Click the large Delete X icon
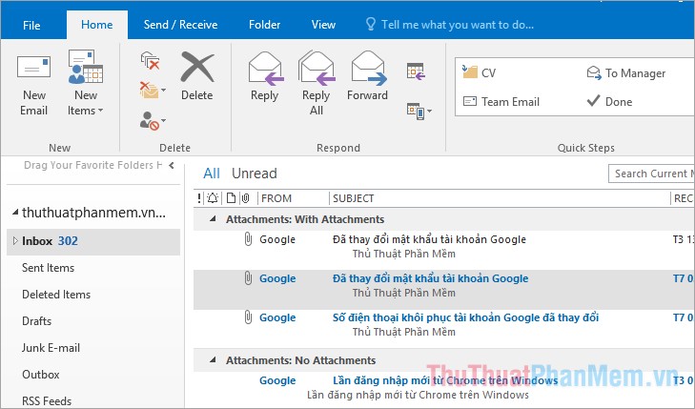Image resolution: width=695 pixels, height=409 pixels. click(197, 67)
